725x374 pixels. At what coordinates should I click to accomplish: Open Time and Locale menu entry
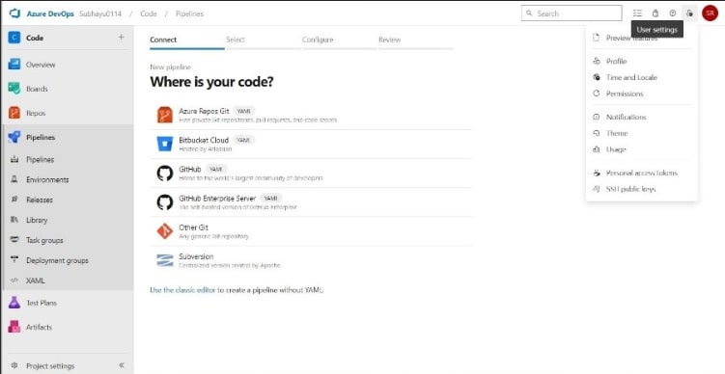coord(641,77)
